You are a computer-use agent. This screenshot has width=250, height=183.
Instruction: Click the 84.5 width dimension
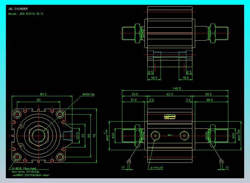43,94
